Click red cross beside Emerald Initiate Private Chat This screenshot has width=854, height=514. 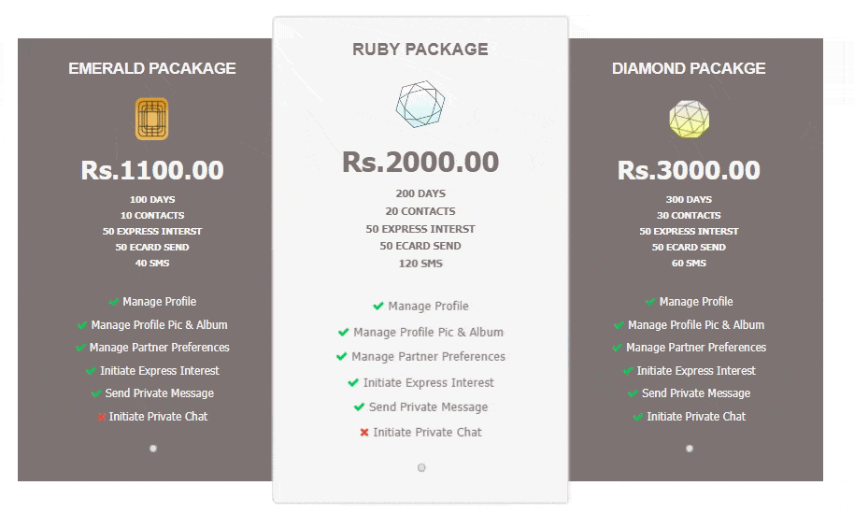tap(101, 417)
